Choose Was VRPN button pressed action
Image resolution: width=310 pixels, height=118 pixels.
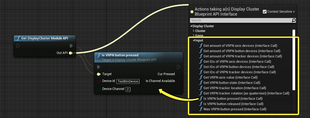click(x=233, y=109)
